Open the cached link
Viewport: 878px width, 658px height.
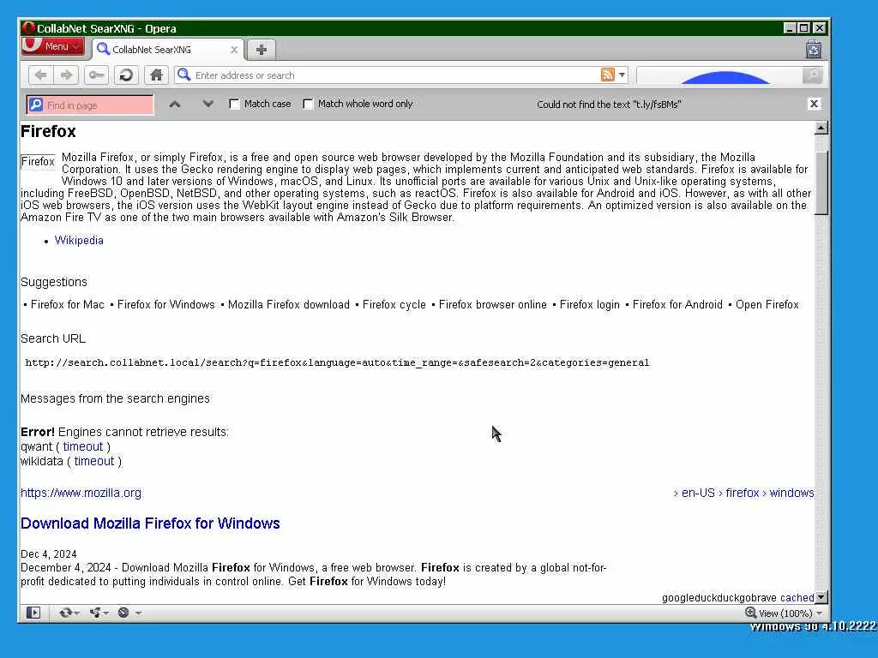(797, 597)
